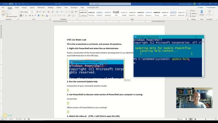The image size is (218, 123).
Task: Switch to the References tab
Action: pyautogui.click(x=41, y=8)
